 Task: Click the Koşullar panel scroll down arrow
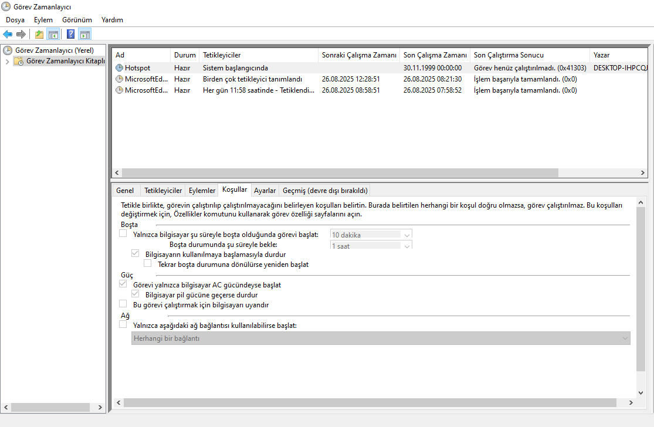[641, 393]
